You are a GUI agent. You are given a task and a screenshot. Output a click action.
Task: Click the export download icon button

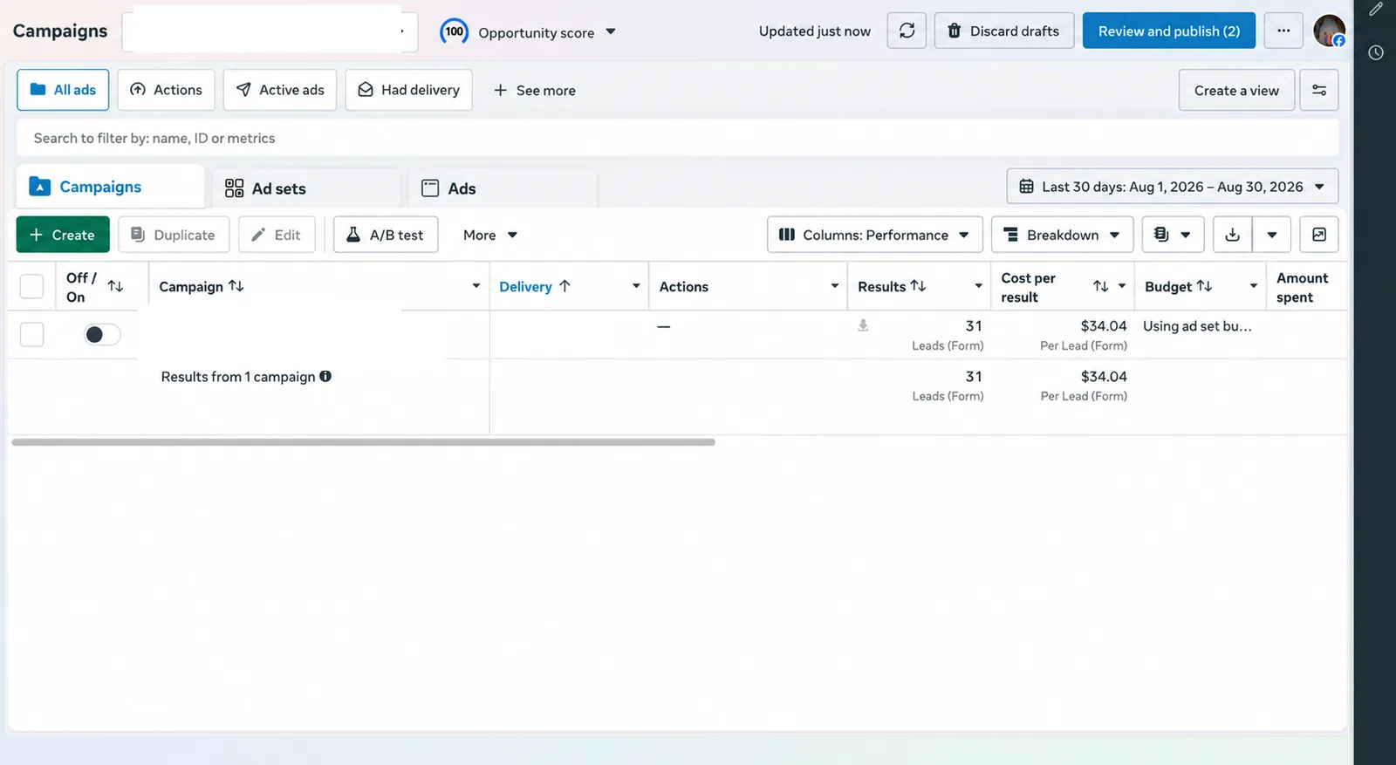pyautogui.click(x=1232, y=235)
